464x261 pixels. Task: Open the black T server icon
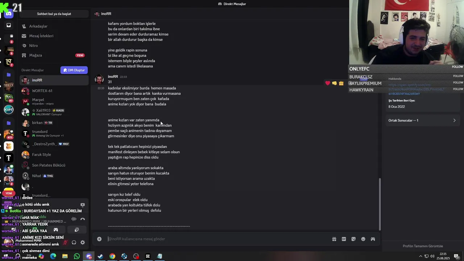[x=9, y=158]
